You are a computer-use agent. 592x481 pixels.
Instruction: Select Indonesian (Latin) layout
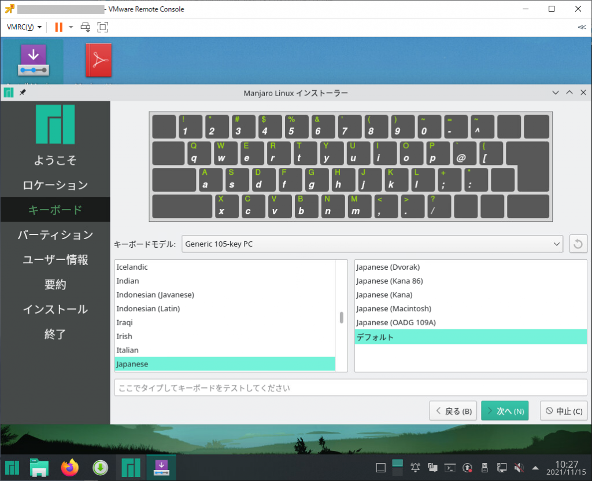[225, 309]
